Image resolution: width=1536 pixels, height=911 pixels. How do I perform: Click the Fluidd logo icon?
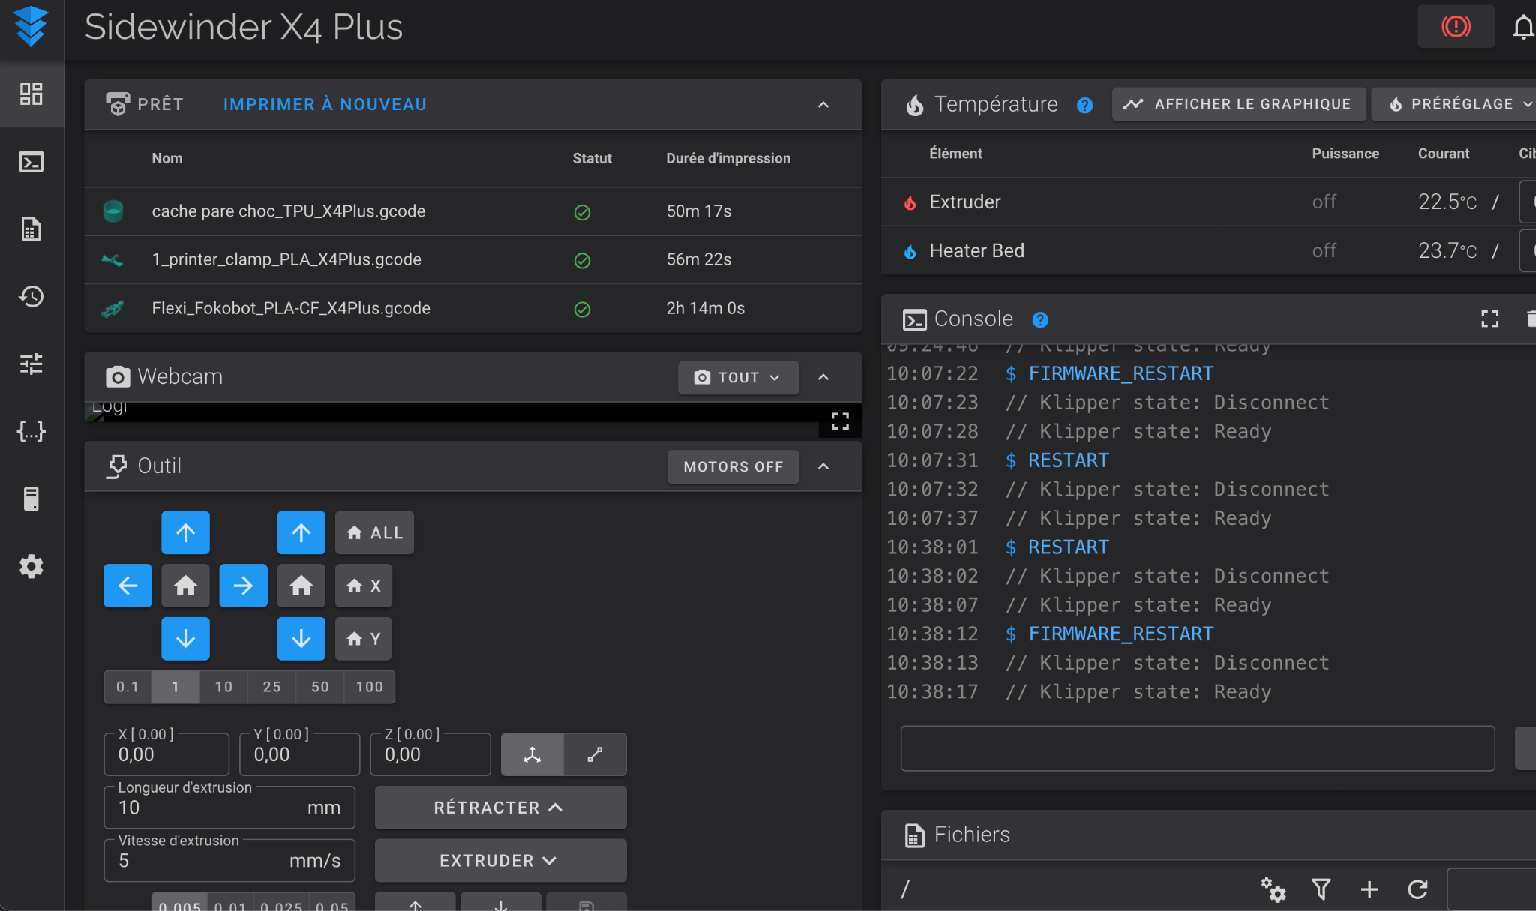point(31,26)
